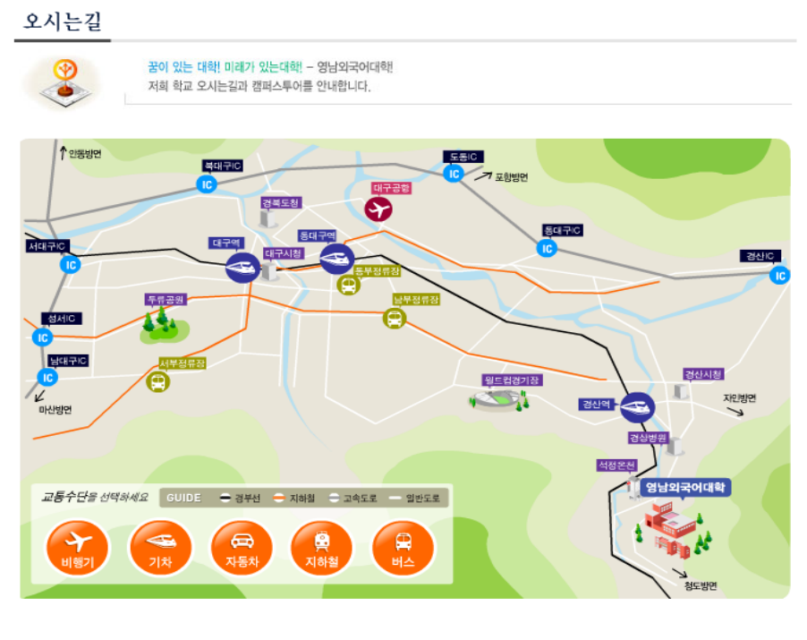Click the 동대구역 train station icon

click(x=336, y=259)
